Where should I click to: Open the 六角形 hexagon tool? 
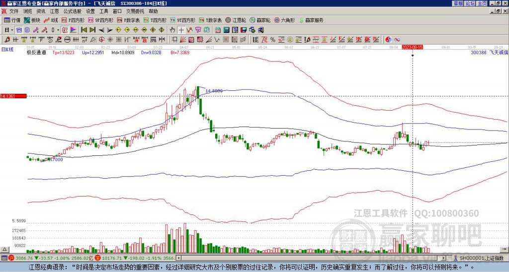point(285,20)
